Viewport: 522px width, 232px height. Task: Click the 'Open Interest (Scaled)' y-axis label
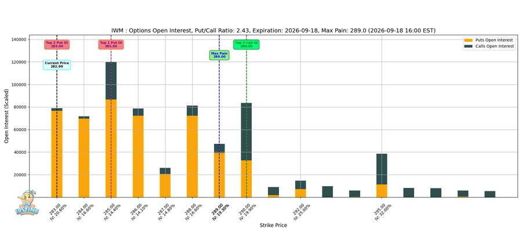pos(6,116)
